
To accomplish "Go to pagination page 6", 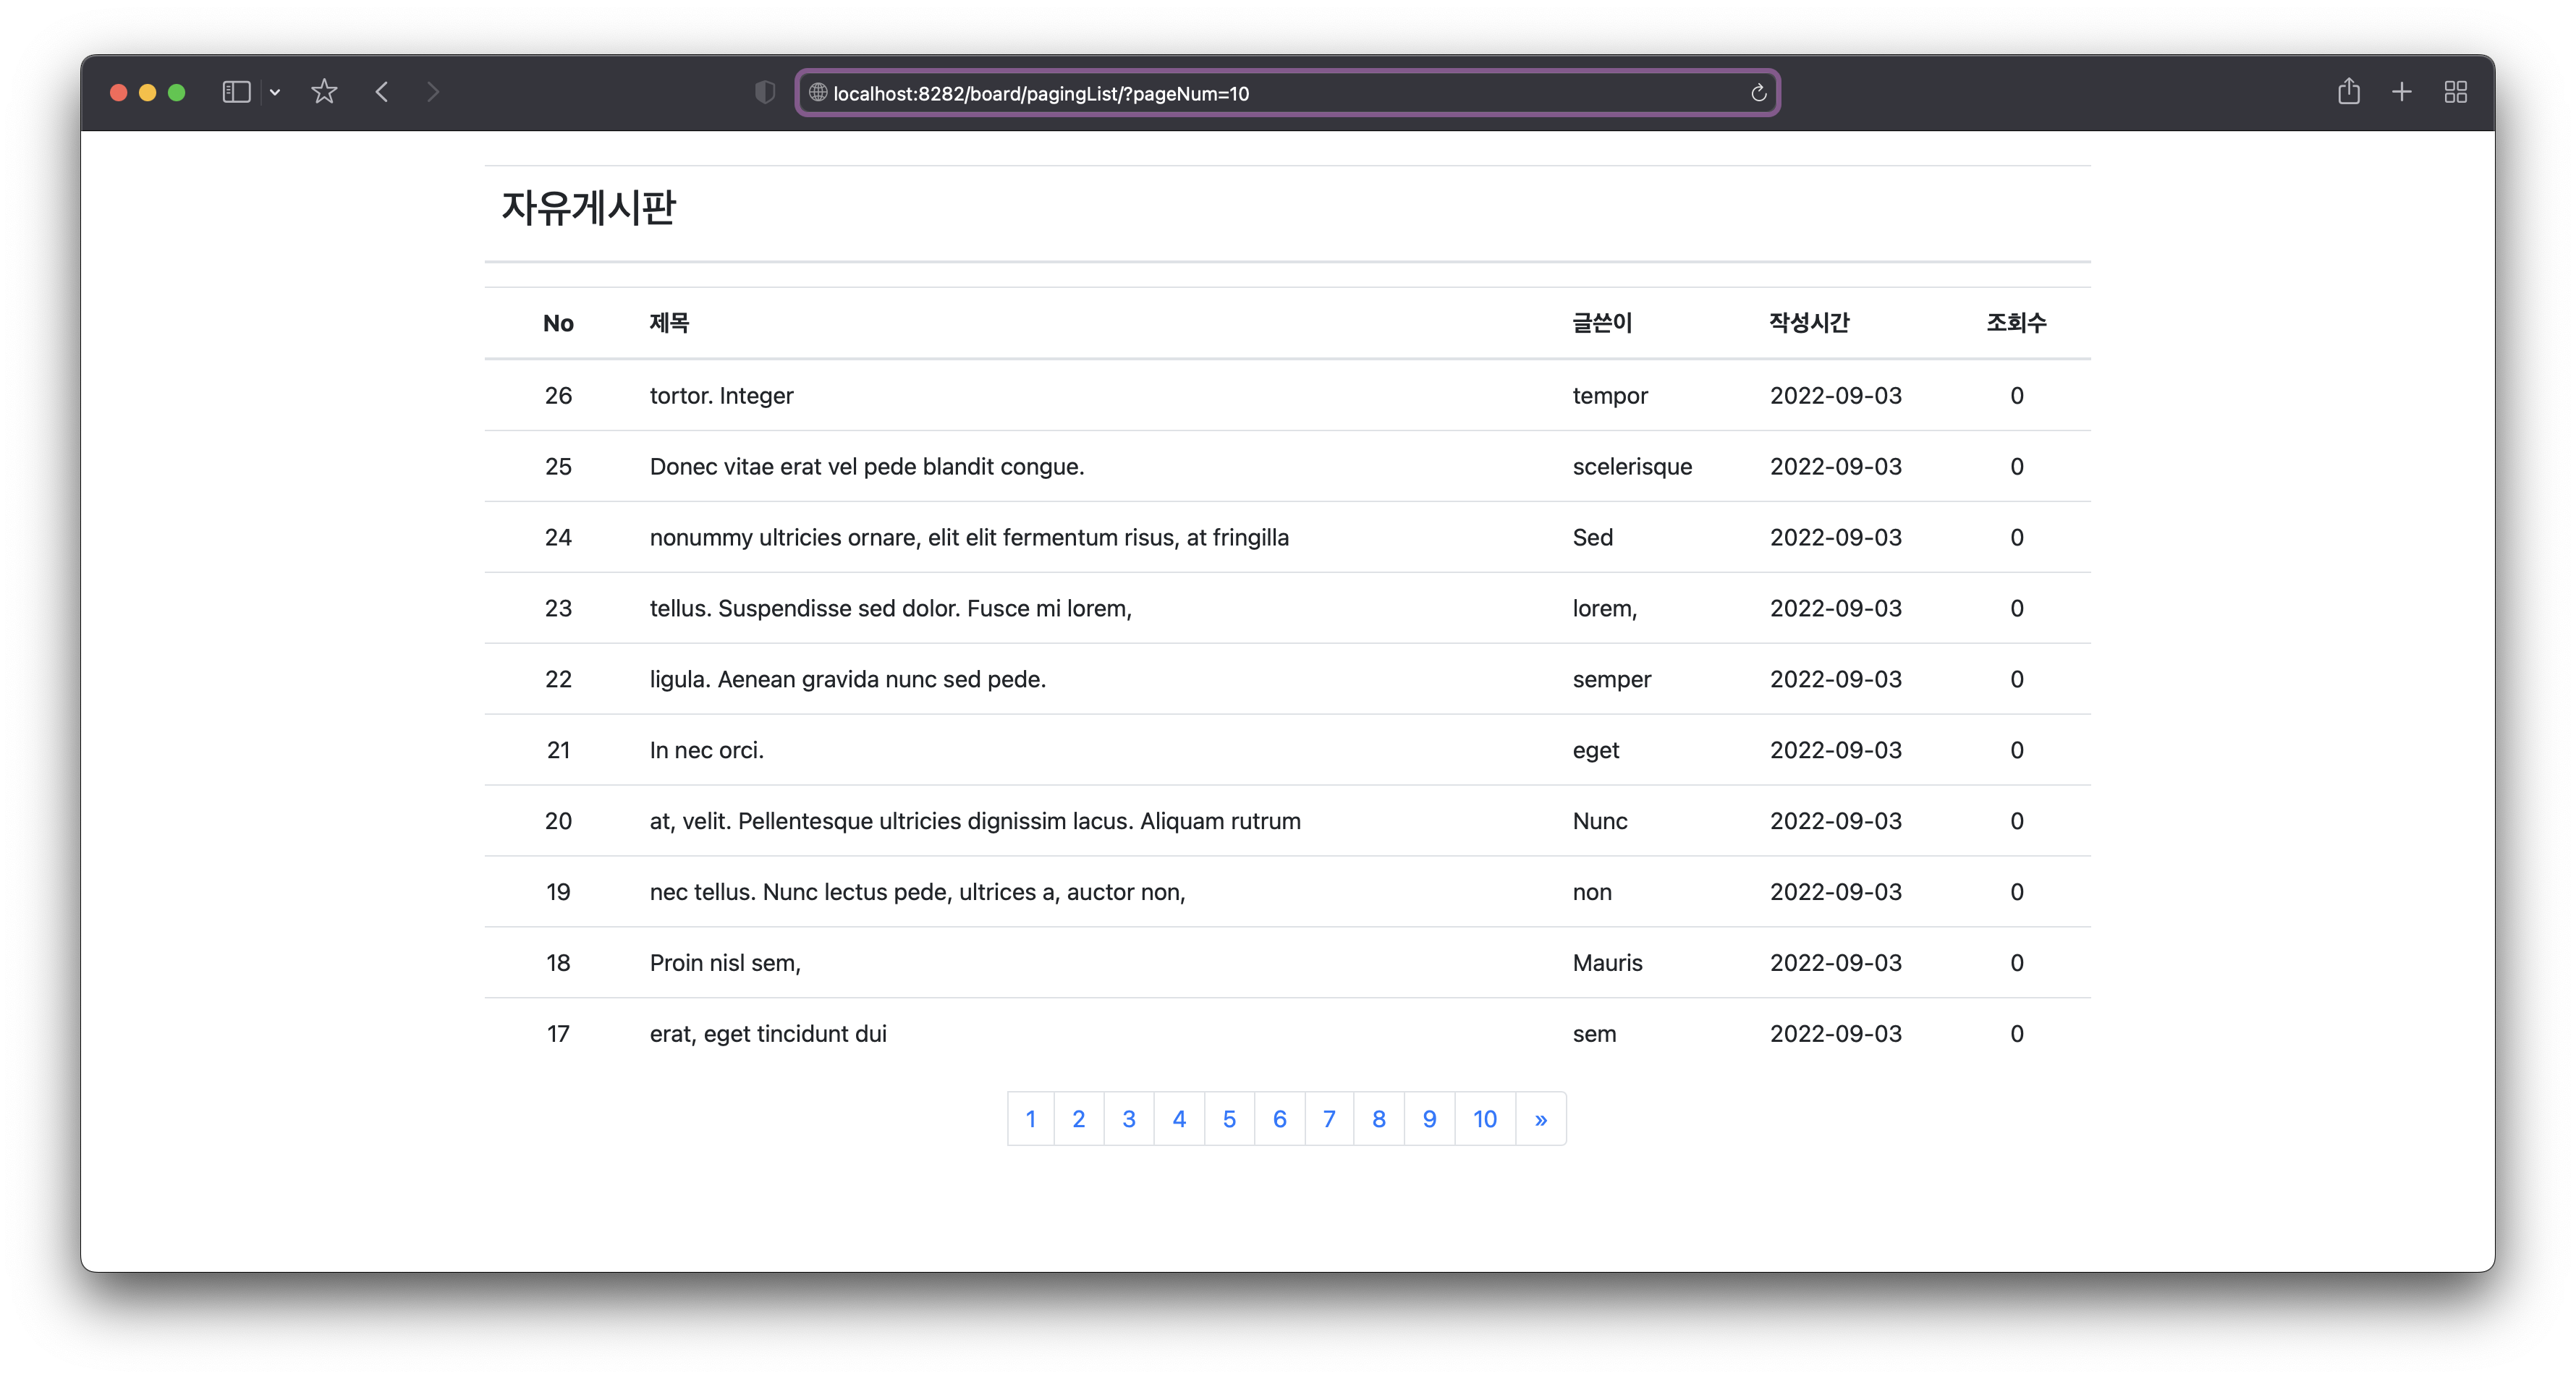I will (1280, 1119).
